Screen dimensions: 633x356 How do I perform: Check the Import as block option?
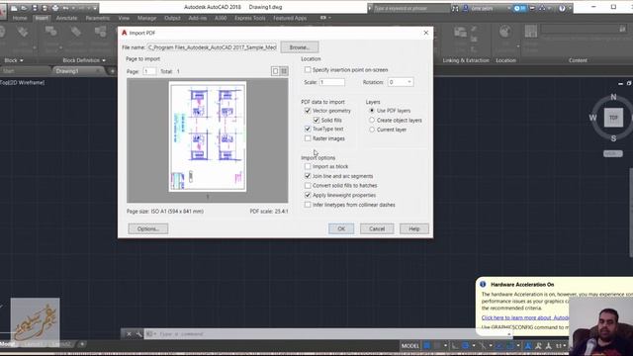click(x=308, y=166)
